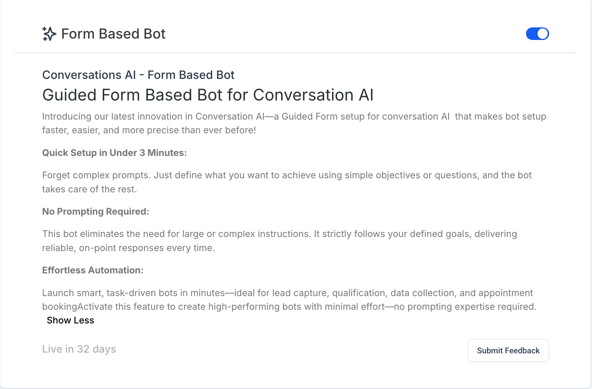Select the Effortless Automation heading

(93, 270)
